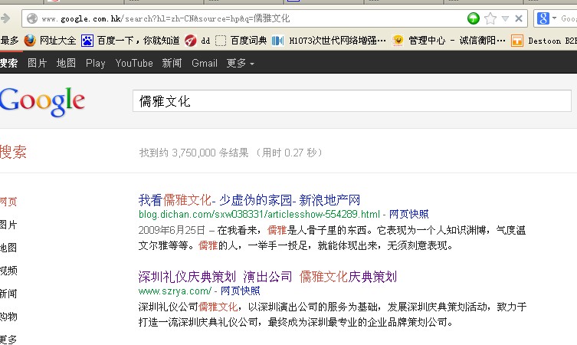Click the www.szrya.com green URL text
The width and height of the screenshot is (577, 345).
click(175, 291)
